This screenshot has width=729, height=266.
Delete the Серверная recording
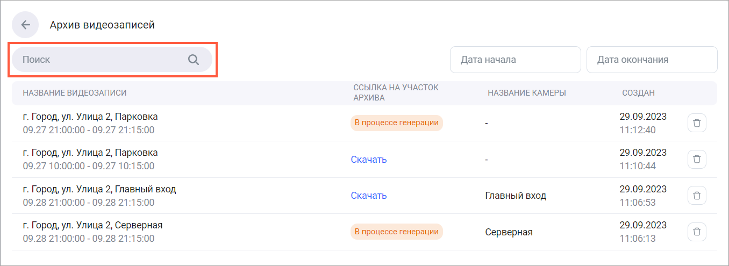pyautogui.click(x=697, y=232)
